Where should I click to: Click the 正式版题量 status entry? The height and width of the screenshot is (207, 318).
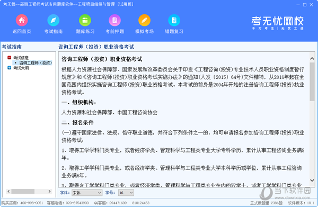(266, 203)
